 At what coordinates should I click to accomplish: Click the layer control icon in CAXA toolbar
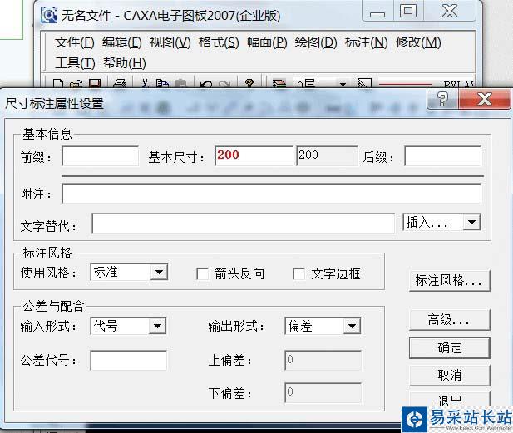coord(279,84)
